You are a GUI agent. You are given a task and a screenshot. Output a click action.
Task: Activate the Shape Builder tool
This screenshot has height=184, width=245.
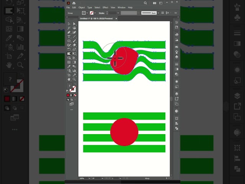[69, 58]
